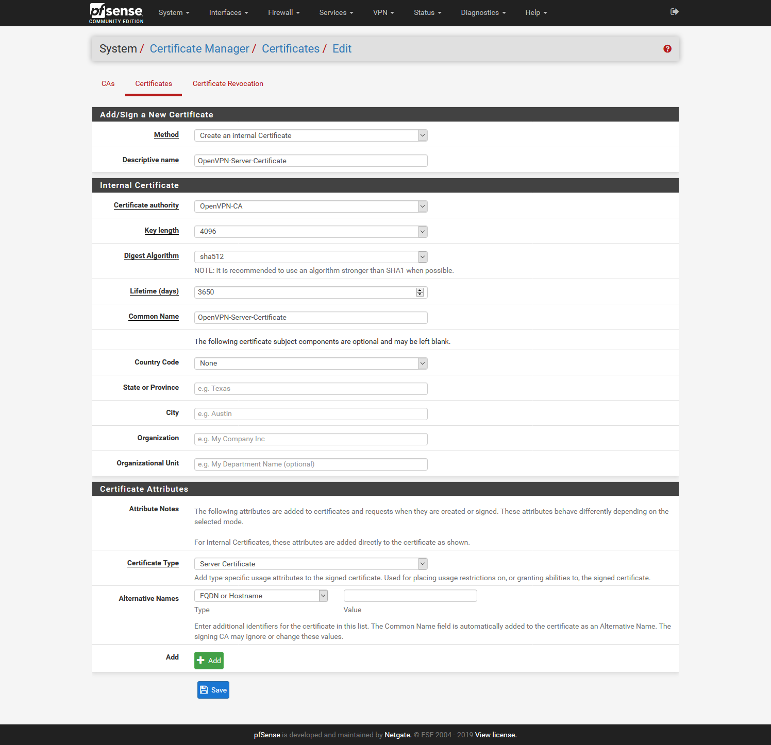This screenshot has height=745, width=771.
Task: Open the Firewall menu
Action: pyautogui.click(x=284, y=12)
